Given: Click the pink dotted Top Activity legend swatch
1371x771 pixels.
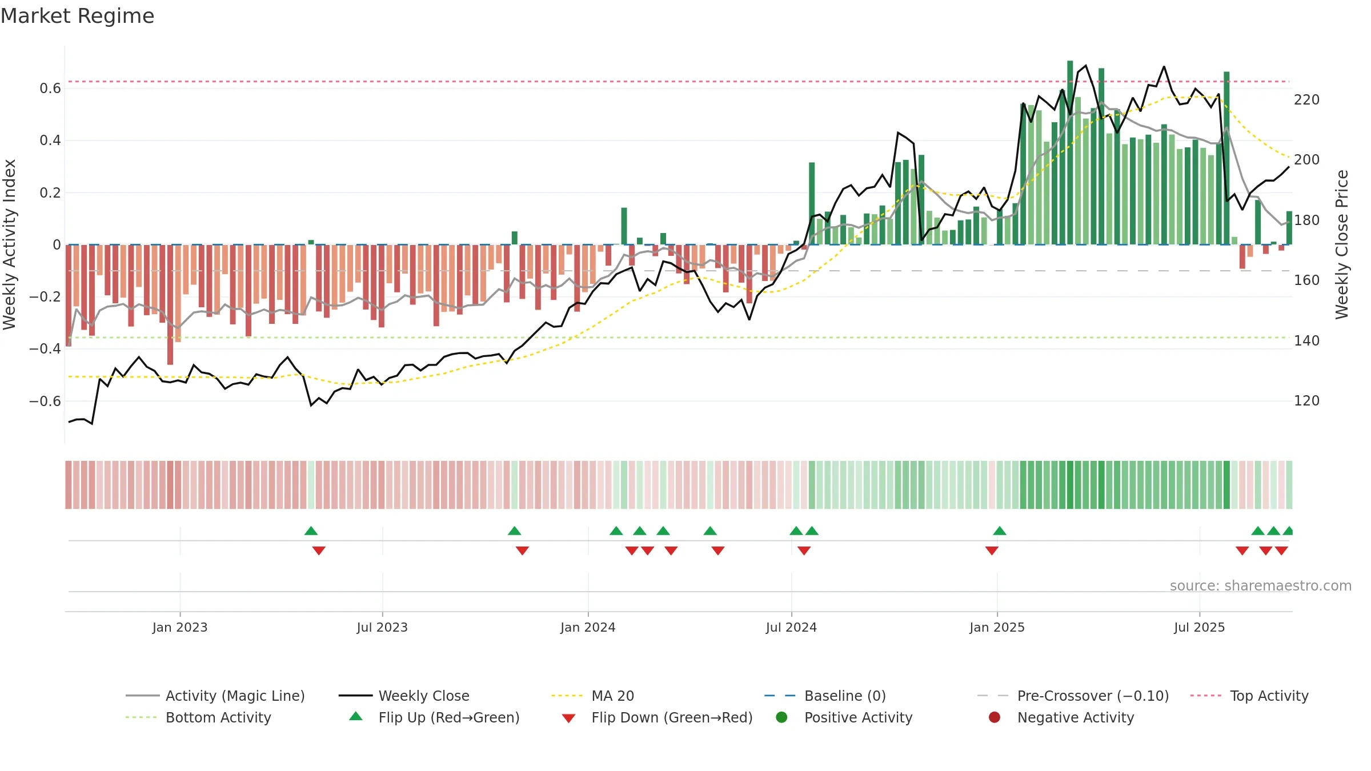Looking at the screenshot, I should click(x=1206, y=696).
